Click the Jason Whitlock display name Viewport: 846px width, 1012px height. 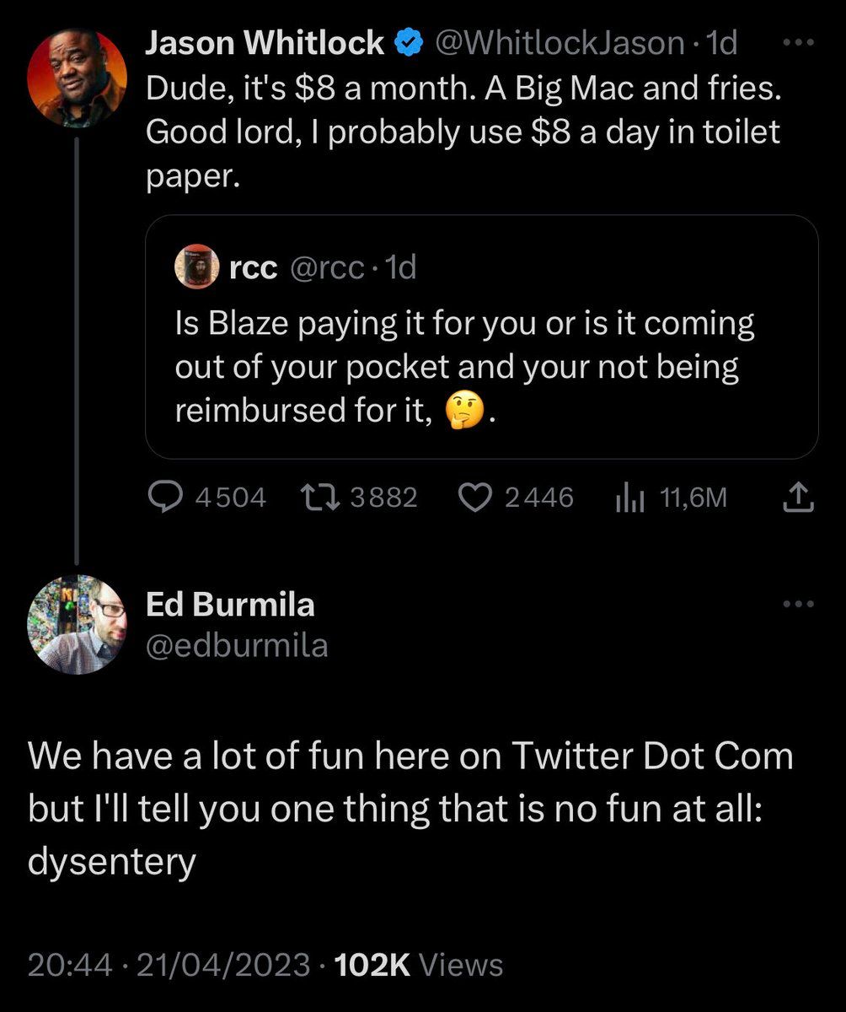pos(265,43)
